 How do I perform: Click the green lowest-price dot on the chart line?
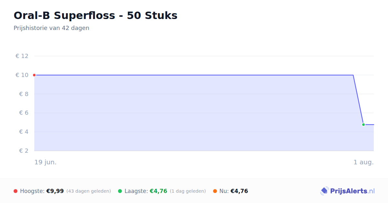(x=363, y=124)
